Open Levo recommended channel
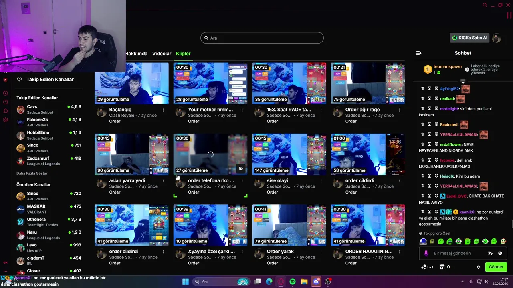The height and width of the screenshot is (288, 513). click(x=49, y=248)
